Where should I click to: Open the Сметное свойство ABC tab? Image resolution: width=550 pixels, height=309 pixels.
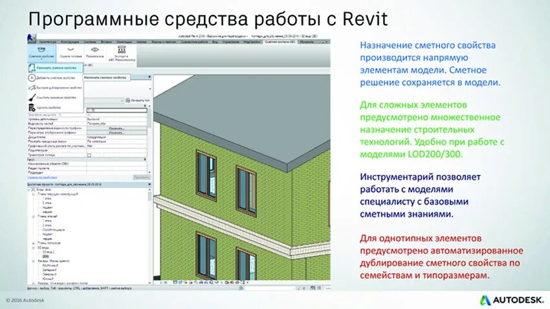click(x=280, y=41)
